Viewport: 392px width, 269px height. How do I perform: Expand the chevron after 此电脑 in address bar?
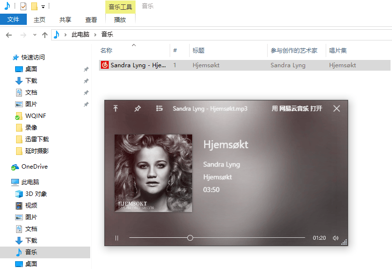point(96,35)
